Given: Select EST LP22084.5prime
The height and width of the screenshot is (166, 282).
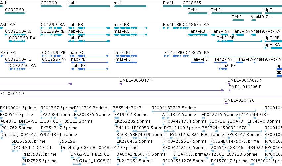Looking at the screenshot, I should 48,118.
